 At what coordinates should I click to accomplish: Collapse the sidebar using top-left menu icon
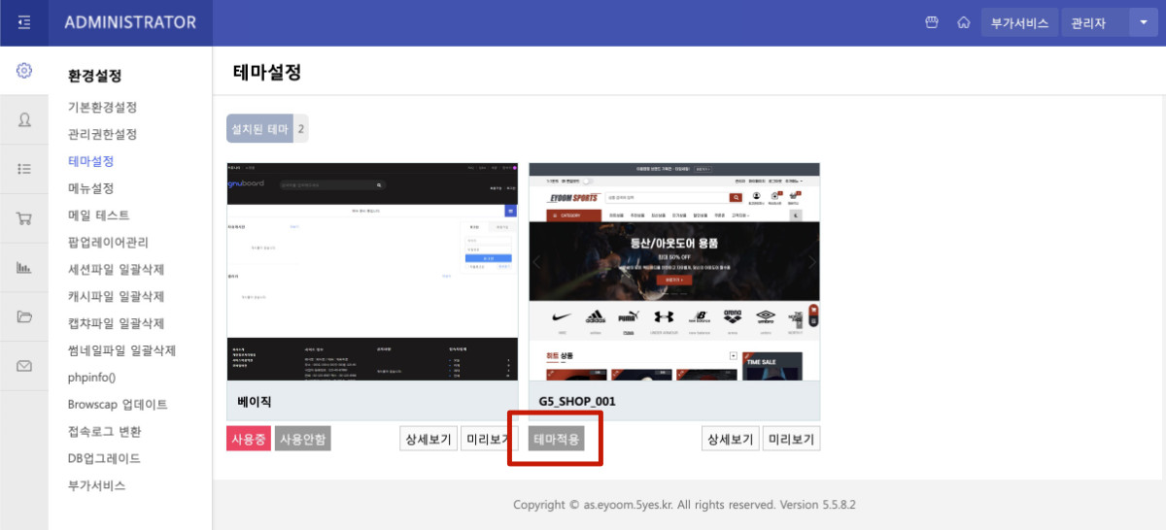pos(24,22)
